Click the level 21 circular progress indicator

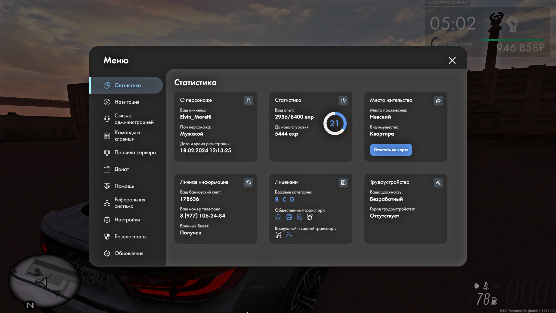[x=334, y=123]
